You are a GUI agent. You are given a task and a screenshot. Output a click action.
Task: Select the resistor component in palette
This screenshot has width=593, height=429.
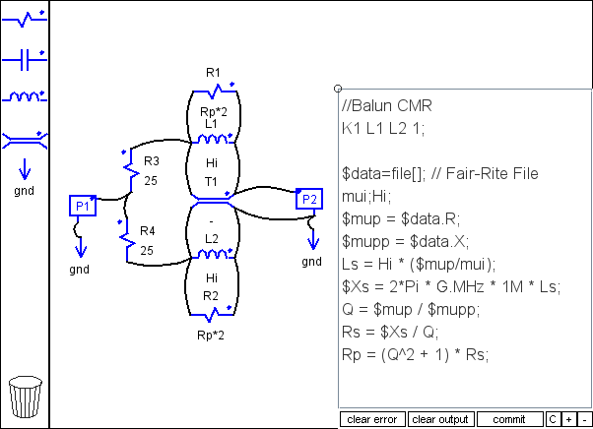(x=25, y=19)
